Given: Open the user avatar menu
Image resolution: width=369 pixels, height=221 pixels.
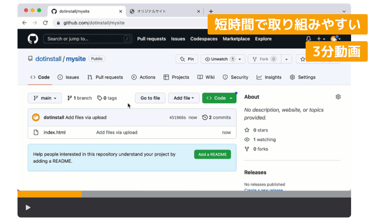Looking at the screenshot, I should pos(335,39).
